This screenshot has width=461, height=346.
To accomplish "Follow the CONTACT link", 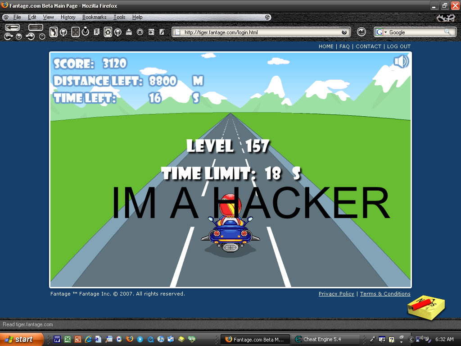I will coord(368,46).
